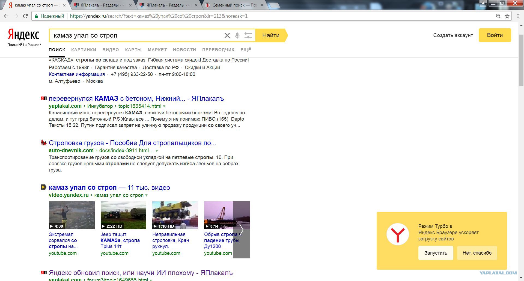This screenshot has width=524, height=281.
Task: Switch to the НОВОСТИ tab
Action: [184, 50]
